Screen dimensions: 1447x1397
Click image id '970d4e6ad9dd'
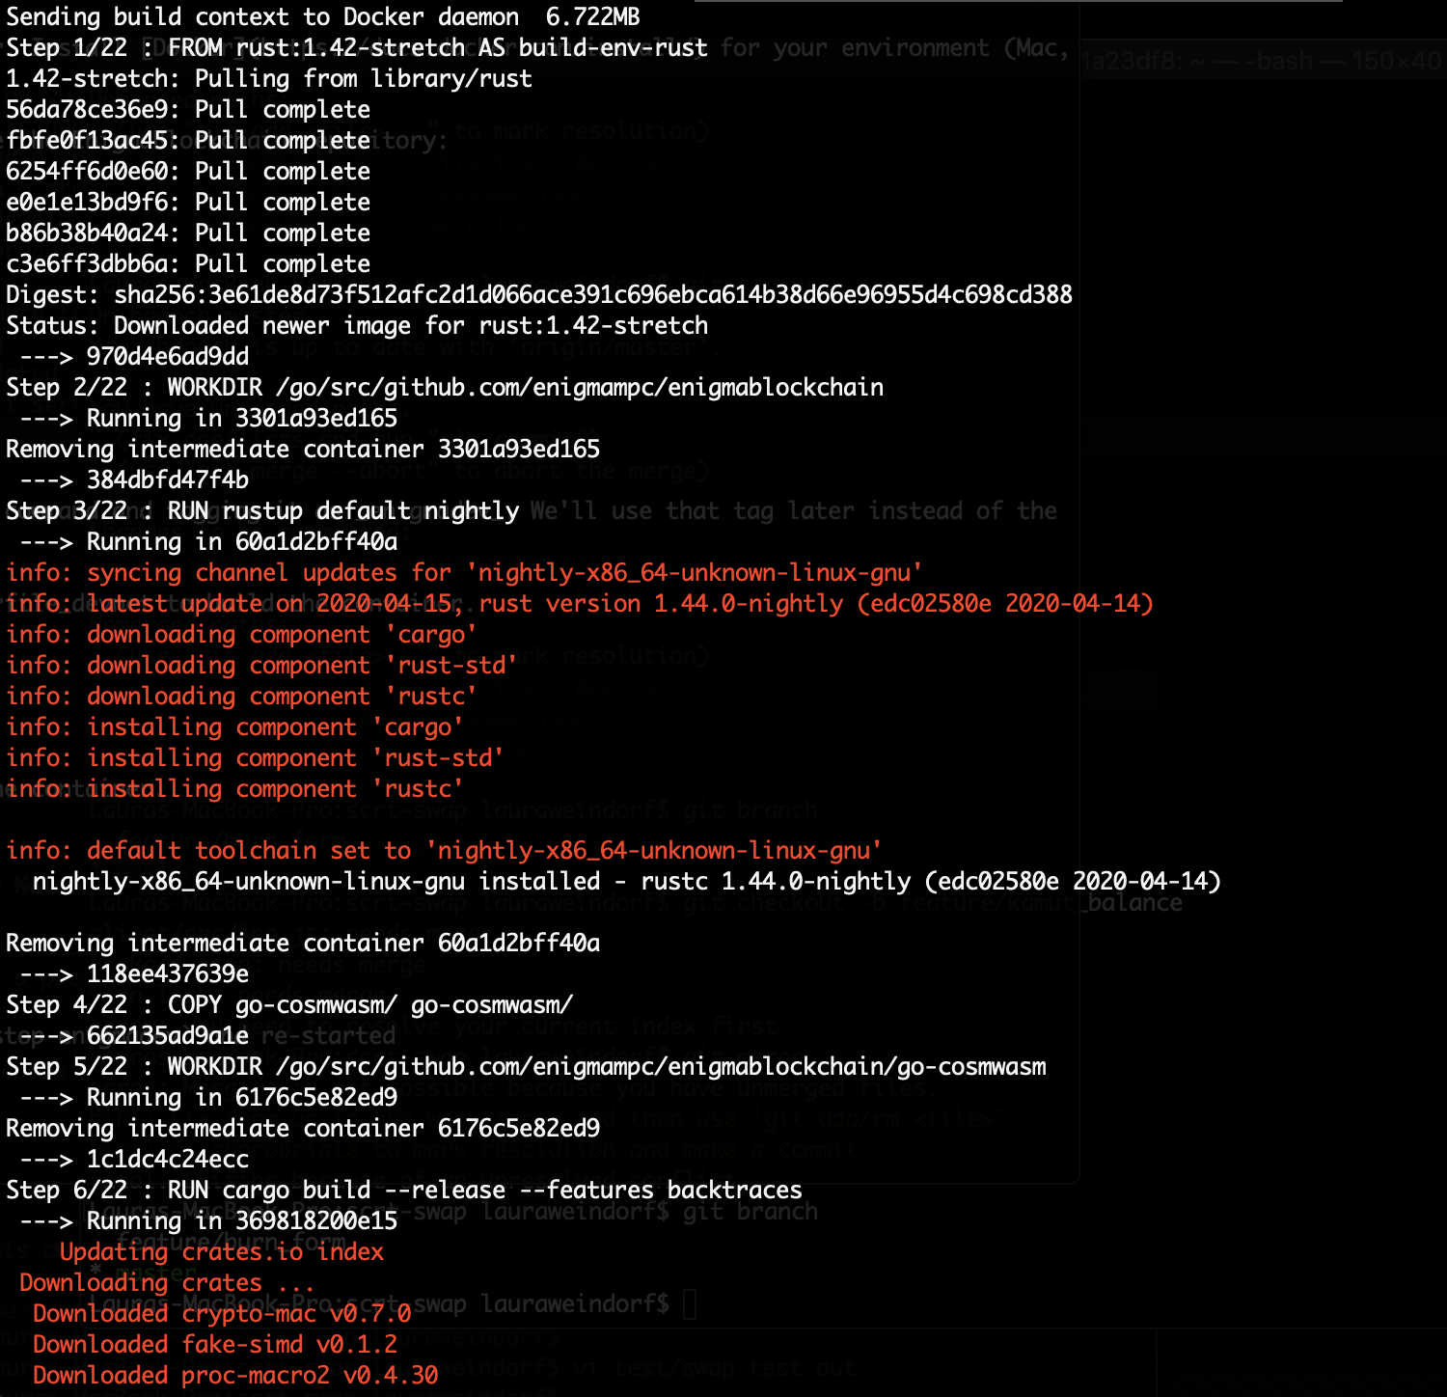(x=168, y=357)
